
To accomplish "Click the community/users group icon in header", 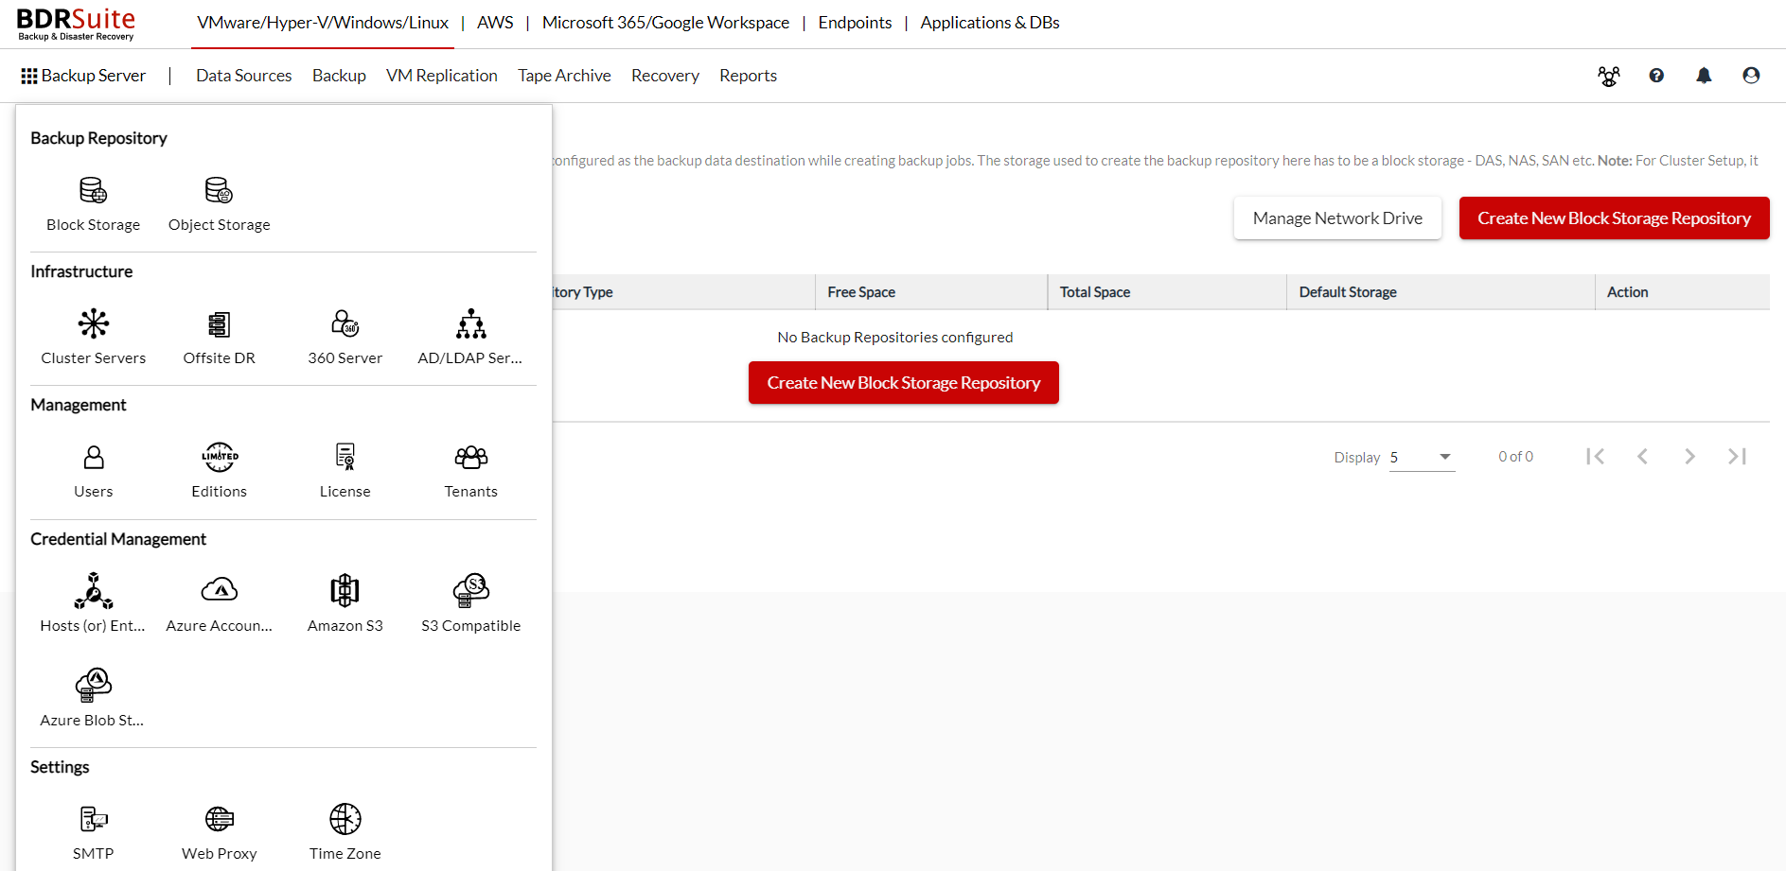I will [x=1608, y=76].
